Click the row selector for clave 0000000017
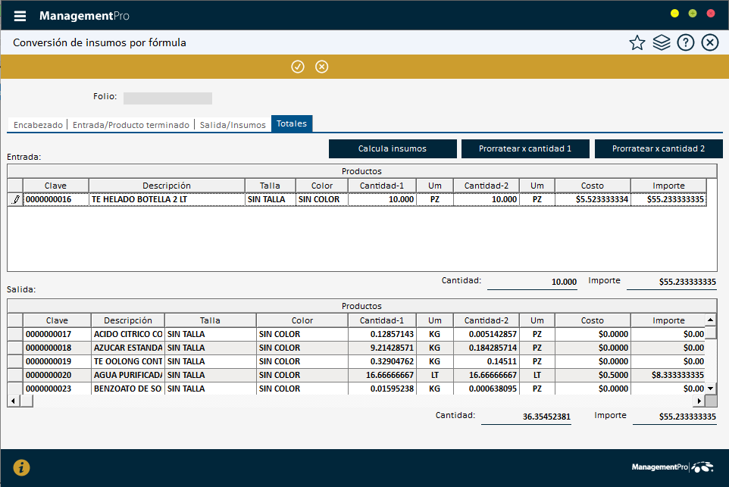 point(15,334)
